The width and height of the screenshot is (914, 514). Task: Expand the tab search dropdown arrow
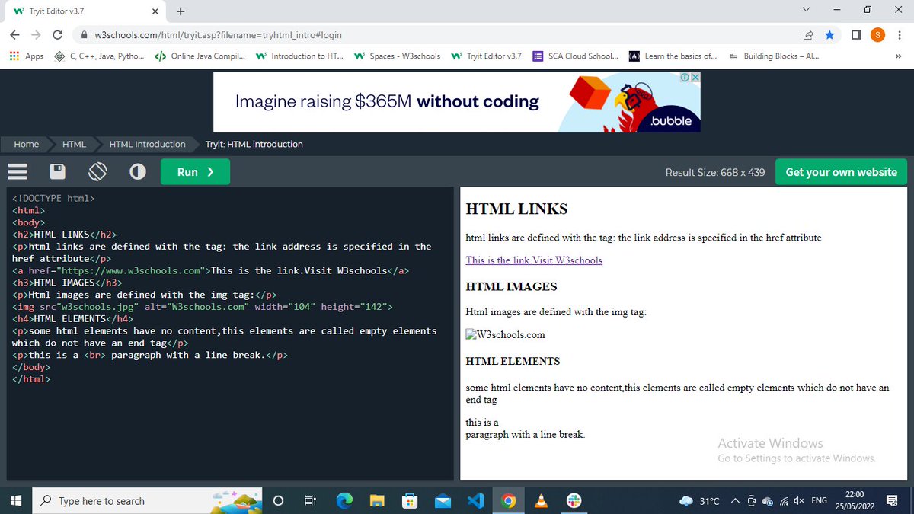[807, 11]
